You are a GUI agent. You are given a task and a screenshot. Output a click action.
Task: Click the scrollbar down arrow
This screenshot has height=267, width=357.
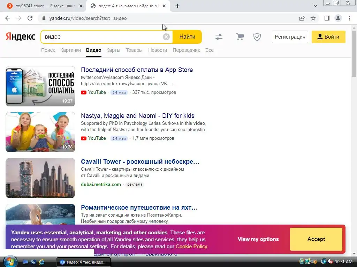[x=354, y=253]
